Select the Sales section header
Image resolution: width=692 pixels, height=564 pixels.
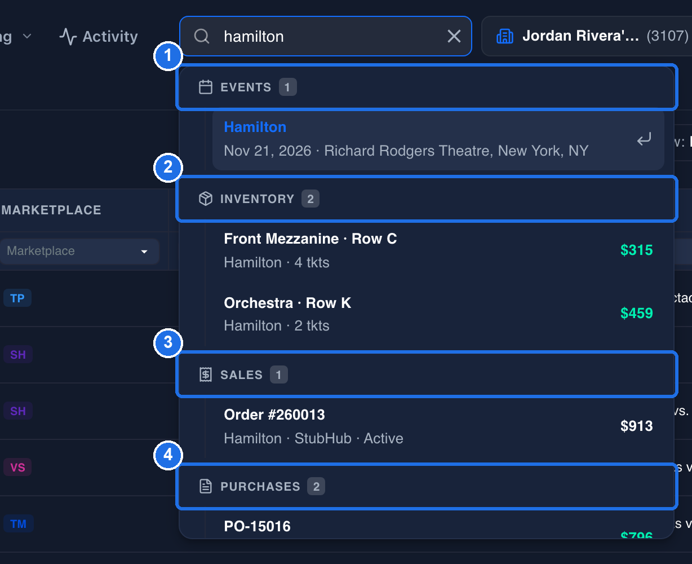427,374
